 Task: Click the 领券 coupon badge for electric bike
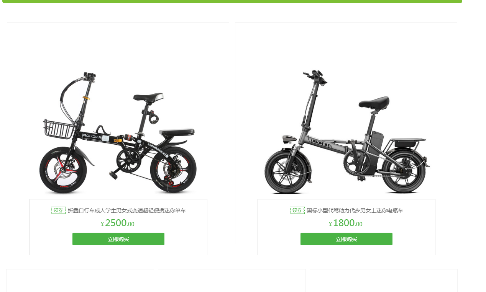coord(297,210)
